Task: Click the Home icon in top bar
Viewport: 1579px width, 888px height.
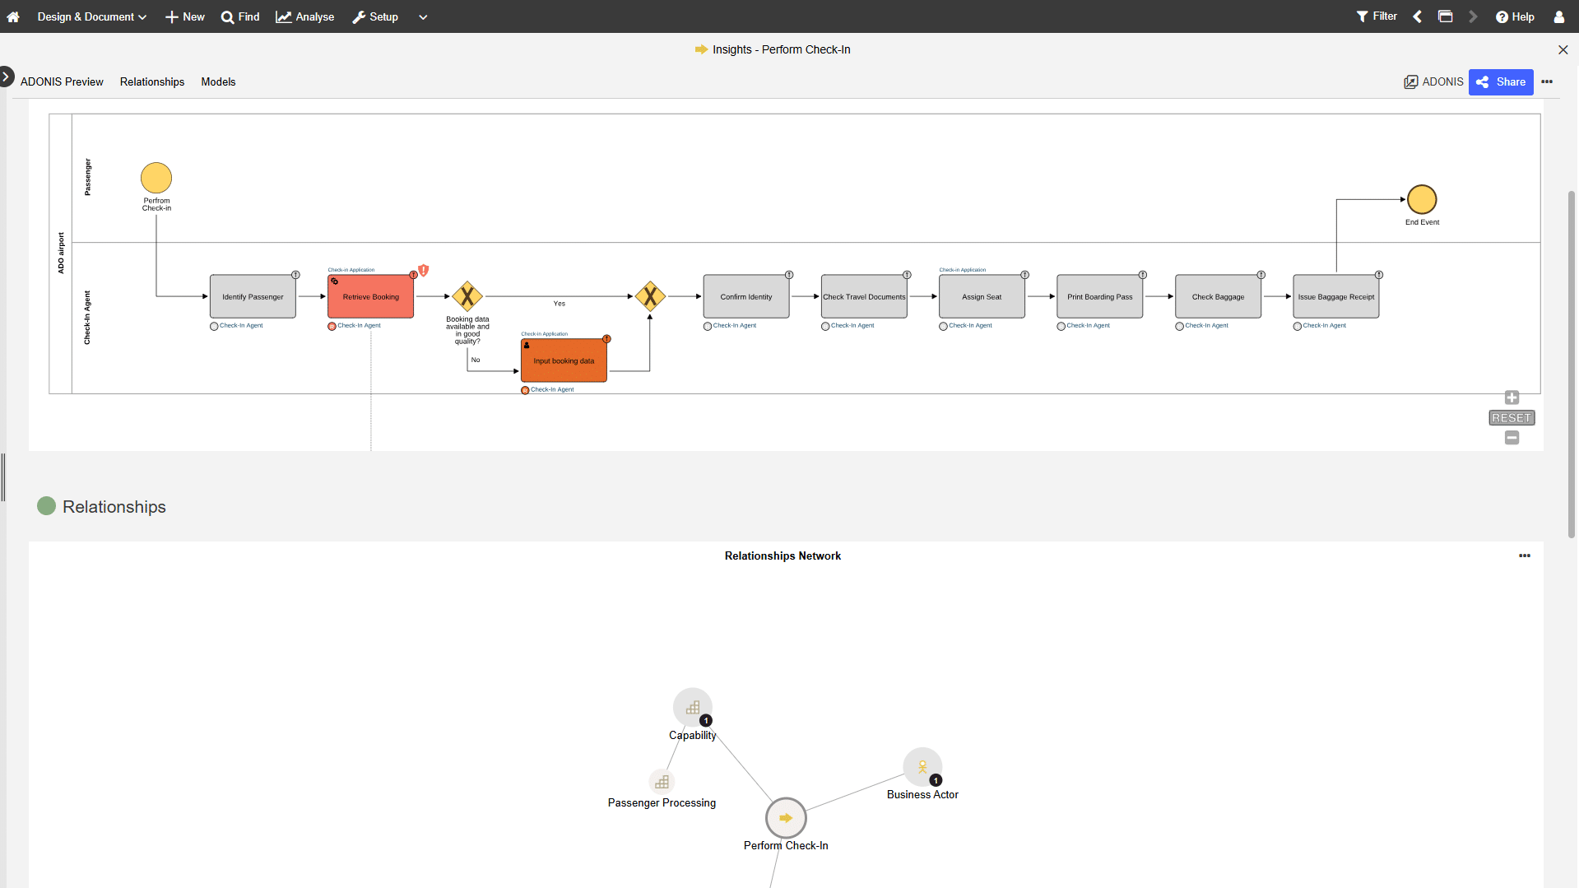Action: coord(13,16)
